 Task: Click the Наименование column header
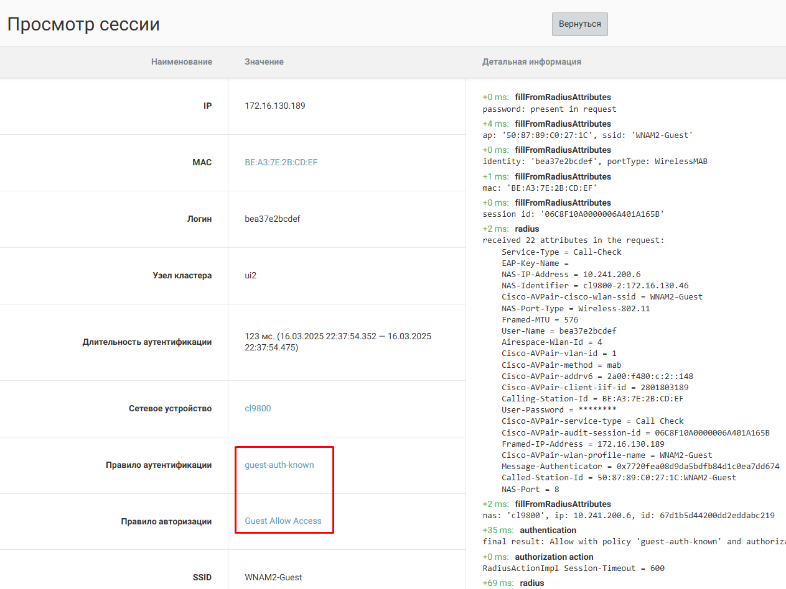click(181, 62)
